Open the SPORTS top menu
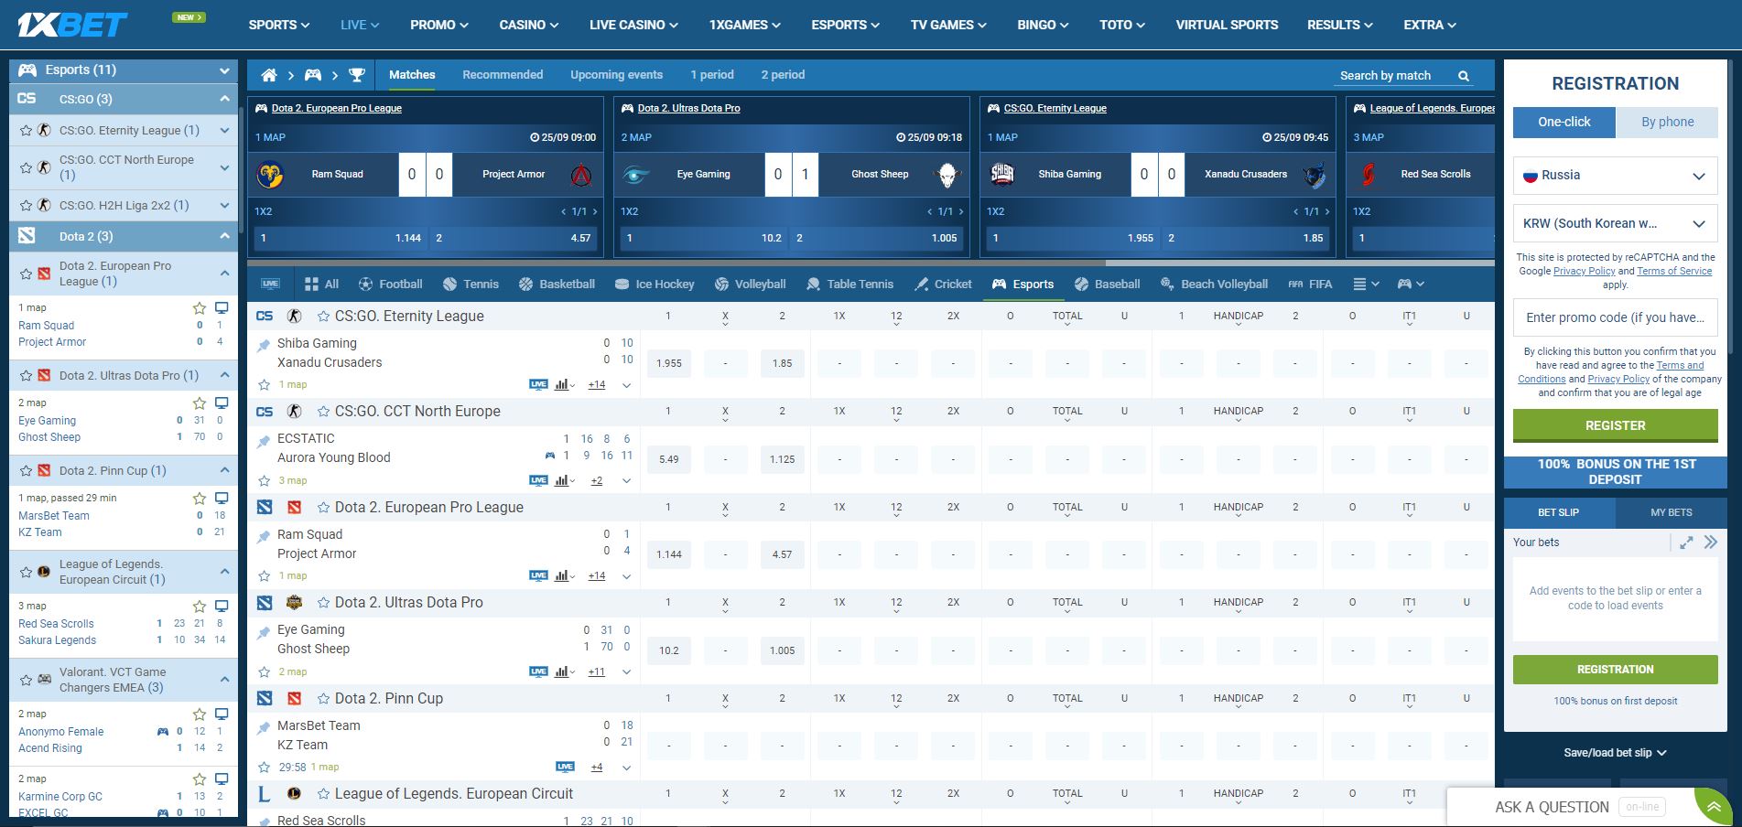The width and height of the screenshot is (1742, 827). coord(278,25)
